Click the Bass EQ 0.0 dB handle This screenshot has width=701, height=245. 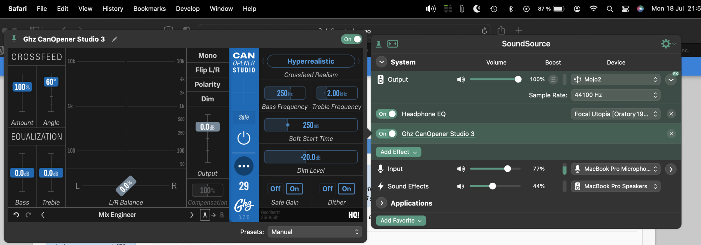click(22, 173)
